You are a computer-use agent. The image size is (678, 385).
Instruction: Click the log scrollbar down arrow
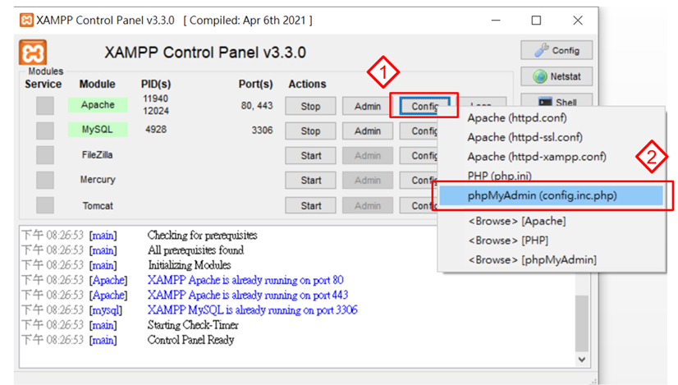point(582,360)
